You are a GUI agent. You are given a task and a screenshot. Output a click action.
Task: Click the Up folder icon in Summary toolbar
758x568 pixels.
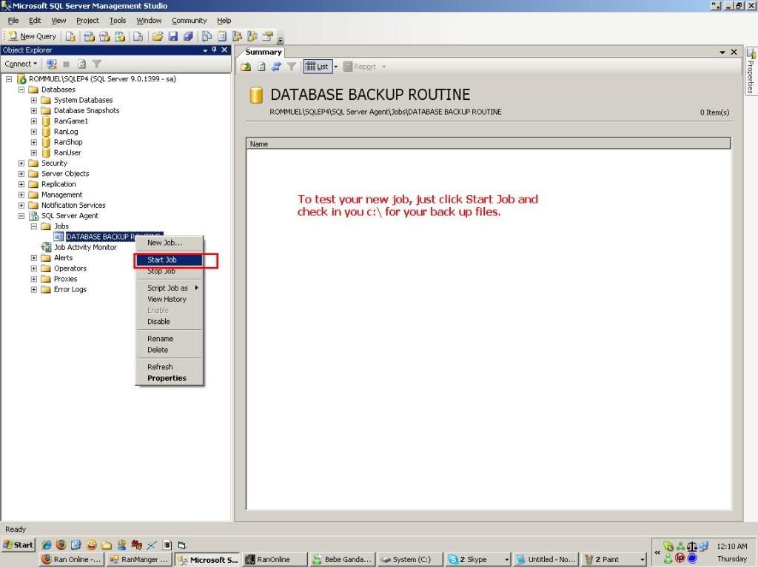click(x=246, y=67)
